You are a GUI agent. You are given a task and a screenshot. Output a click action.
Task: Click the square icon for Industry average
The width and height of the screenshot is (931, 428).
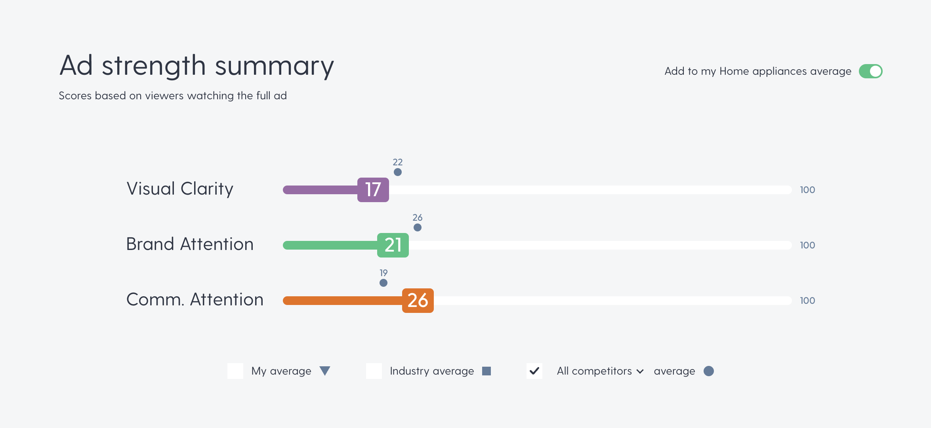point(487,371)
